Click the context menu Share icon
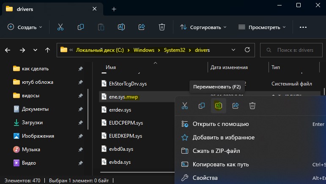326x184 pixels. click(x=236, y=106)
